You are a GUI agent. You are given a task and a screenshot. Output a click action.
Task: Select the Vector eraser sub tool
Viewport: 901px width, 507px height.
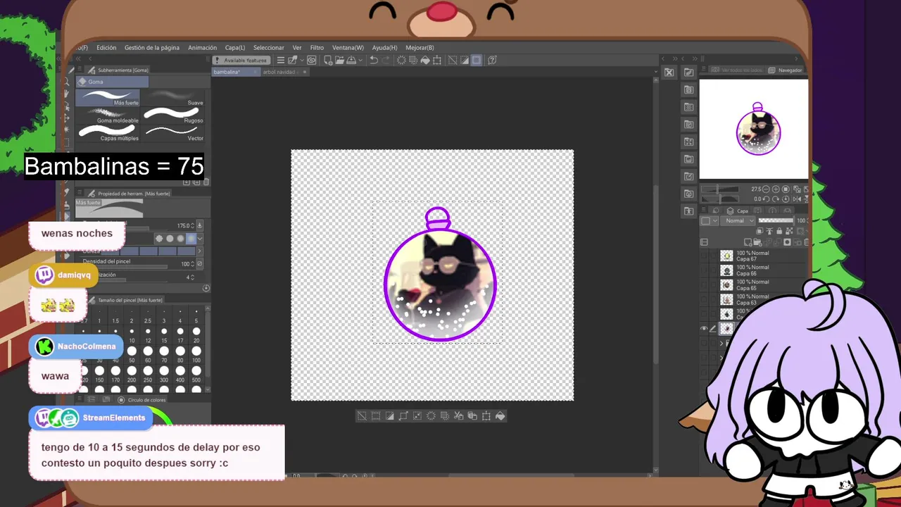[x=174, y=133]
